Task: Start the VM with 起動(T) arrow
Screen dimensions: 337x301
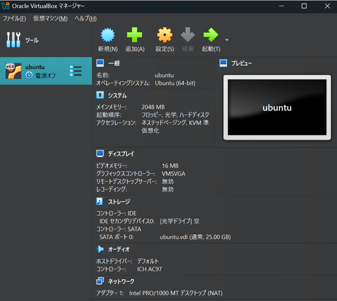Action: tap(211, 35)
